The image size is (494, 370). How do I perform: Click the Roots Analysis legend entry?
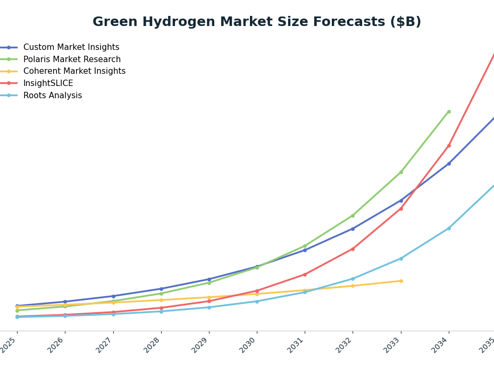[x=41, y=96]
